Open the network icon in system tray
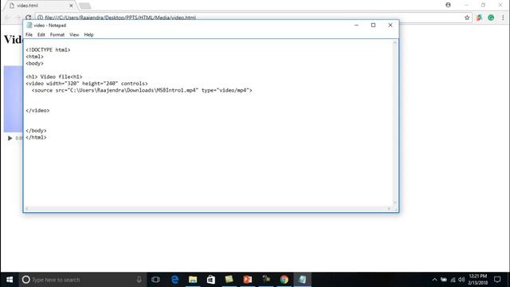 [x=453, y=280]
